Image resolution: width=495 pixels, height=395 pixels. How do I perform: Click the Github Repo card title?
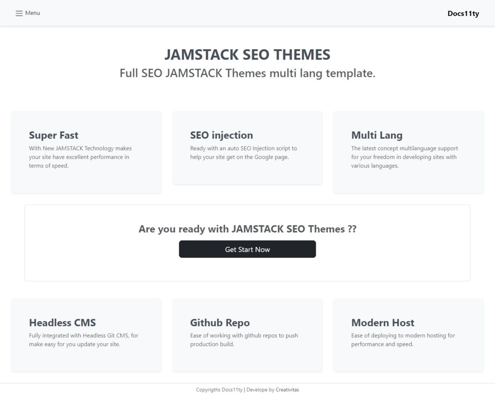coord(220,323)
